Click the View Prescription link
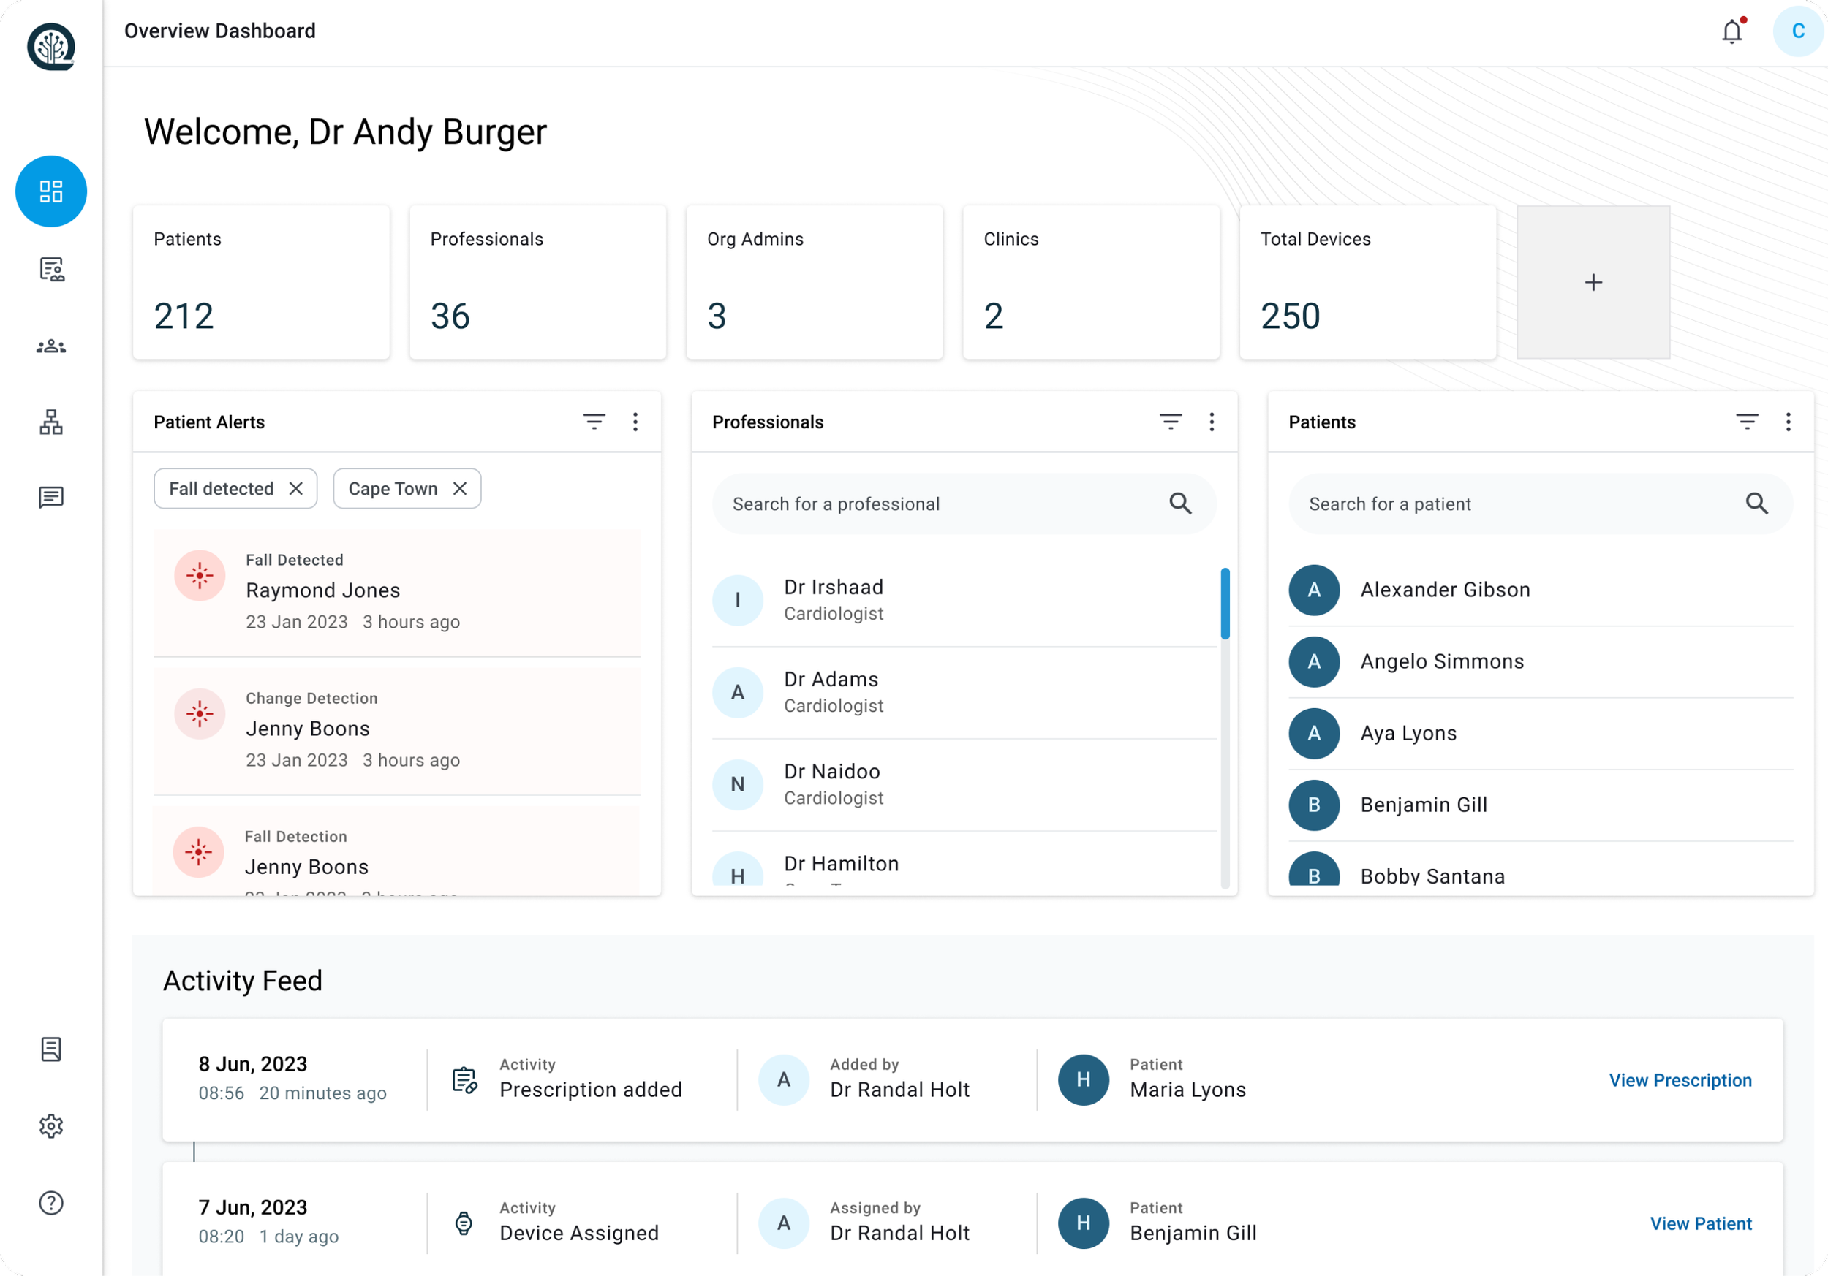The image size is (1828, 1276). (1680, 1080)
